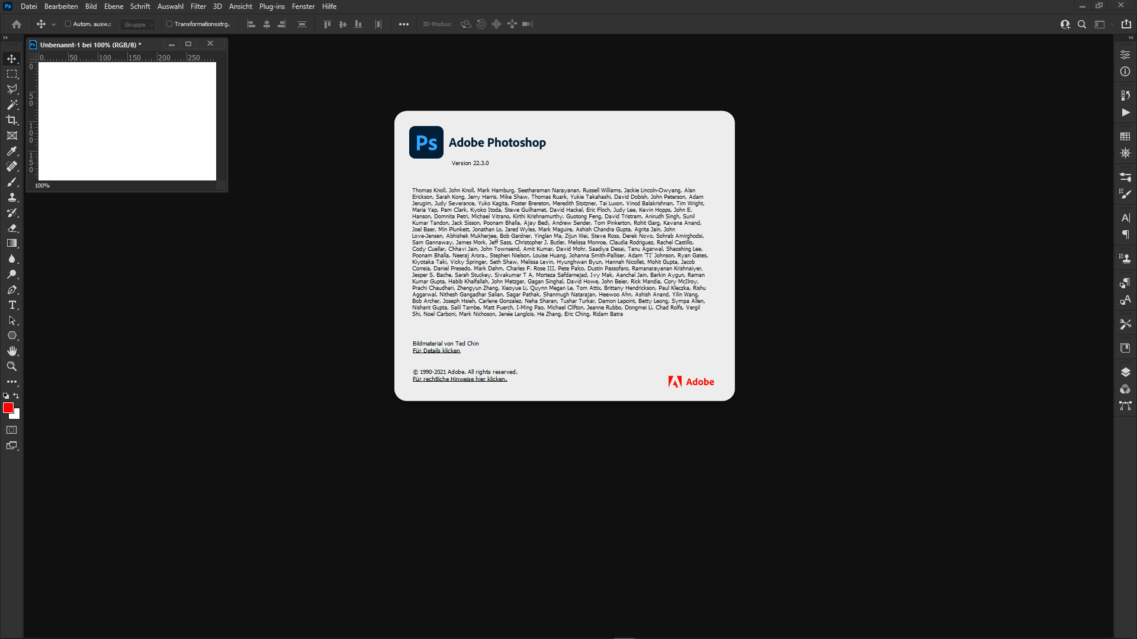Select the Zoom tool in toolbar
The image size is (1137, 639).
(12, 366)
